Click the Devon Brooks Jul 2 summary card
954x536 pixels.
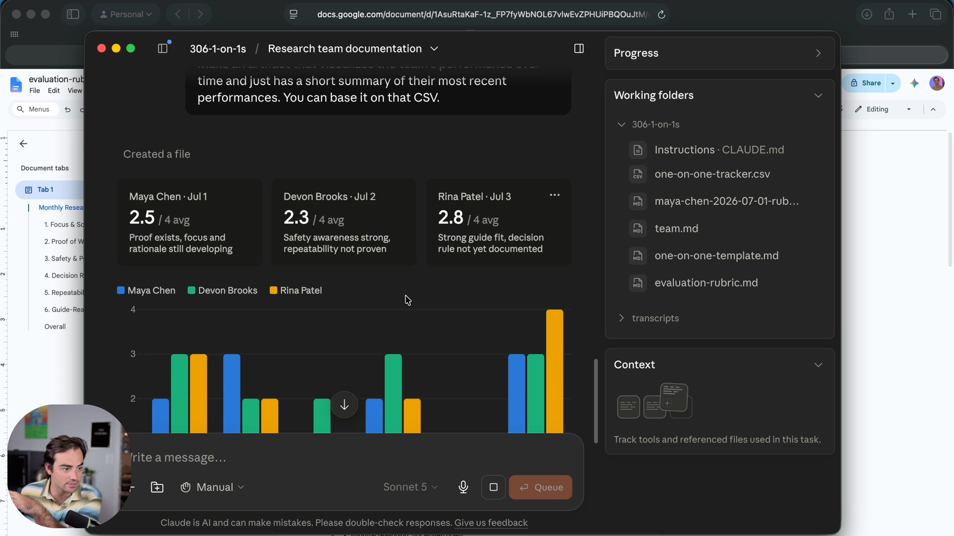click(344, 222)
